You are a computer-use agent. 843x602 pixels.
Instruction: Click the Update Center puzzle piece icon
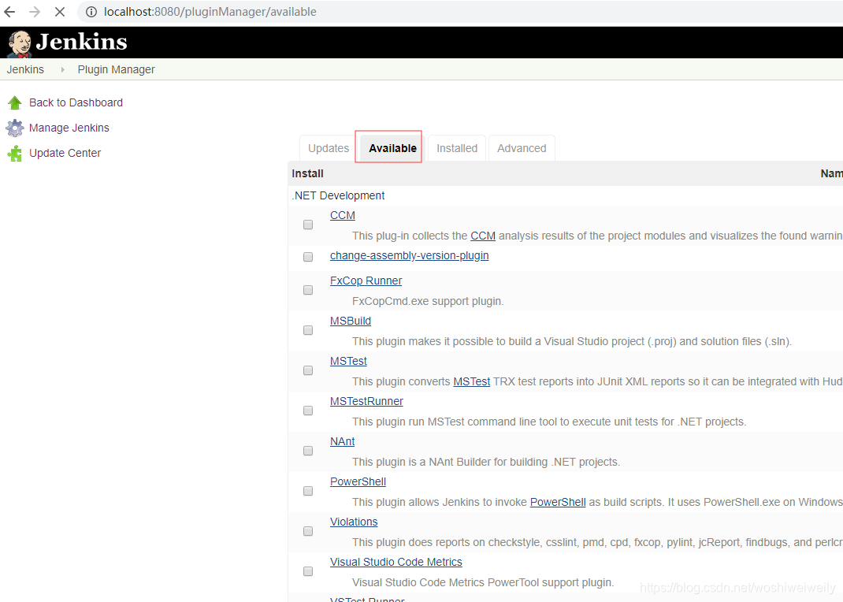coord(15,153)
